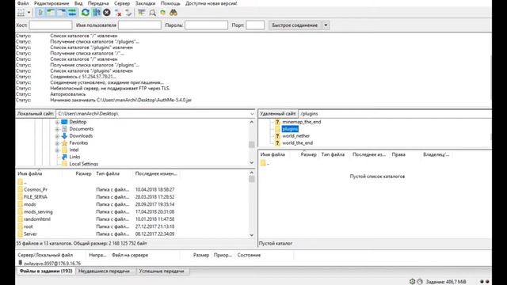Select the Links folder in local tree
The image size is (507, 285).
74,157
